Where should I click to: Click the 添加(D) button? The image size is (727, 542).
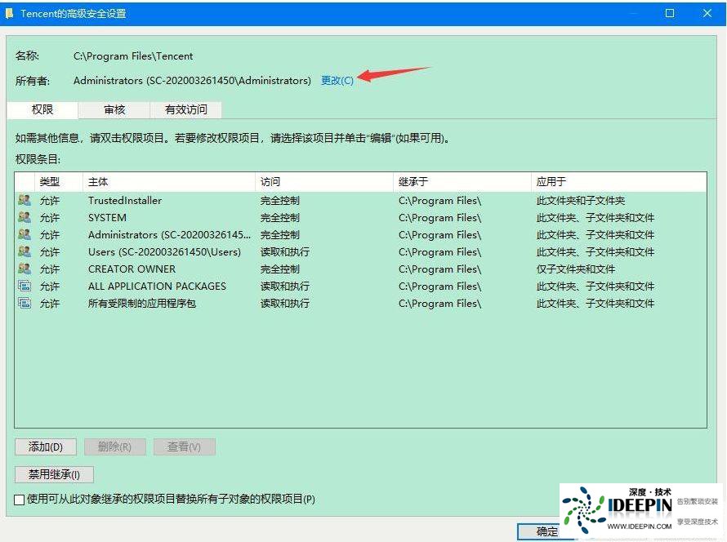(46, 447)
